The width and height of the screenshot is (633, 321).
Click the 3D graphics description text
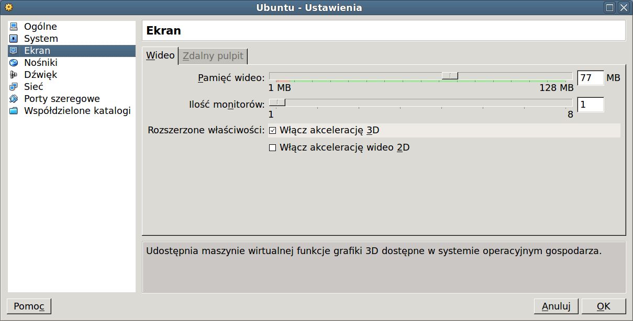click(374, 250)
